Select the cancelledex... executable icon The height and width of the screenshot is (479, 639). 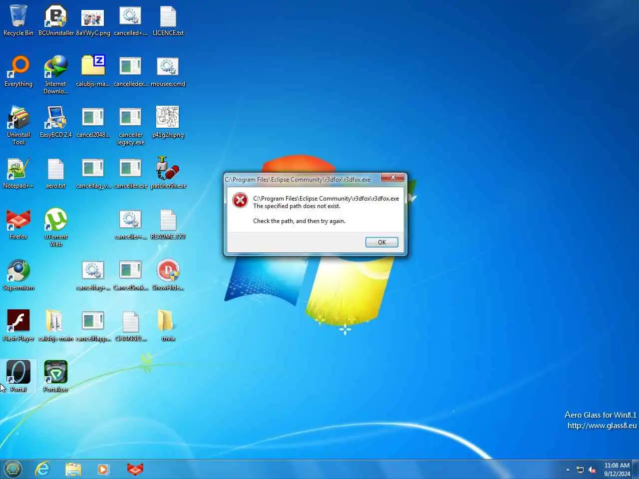(130, 71)
